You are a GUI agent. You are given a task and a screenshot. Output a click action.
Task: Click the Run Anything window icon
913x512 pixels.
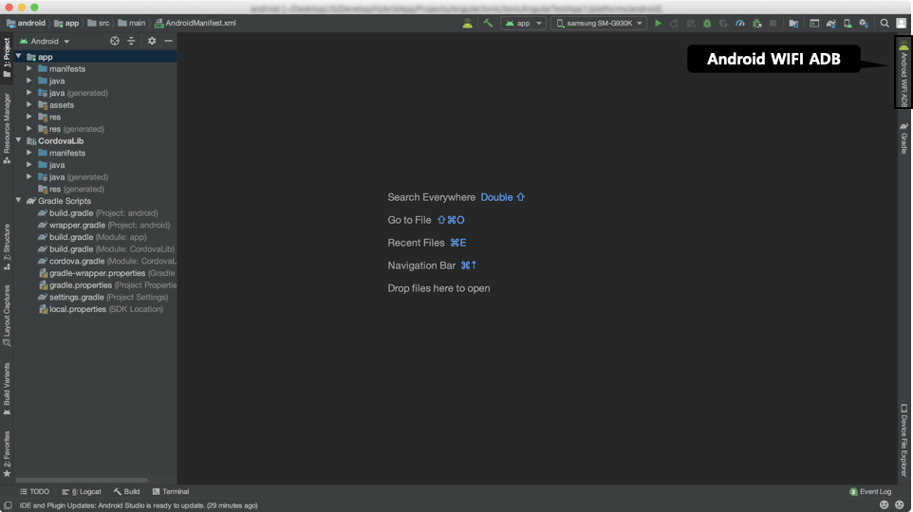814,24
